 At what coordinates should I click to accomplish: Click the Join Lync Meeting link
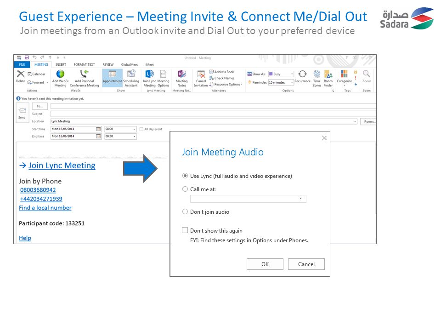click(62, 165)
